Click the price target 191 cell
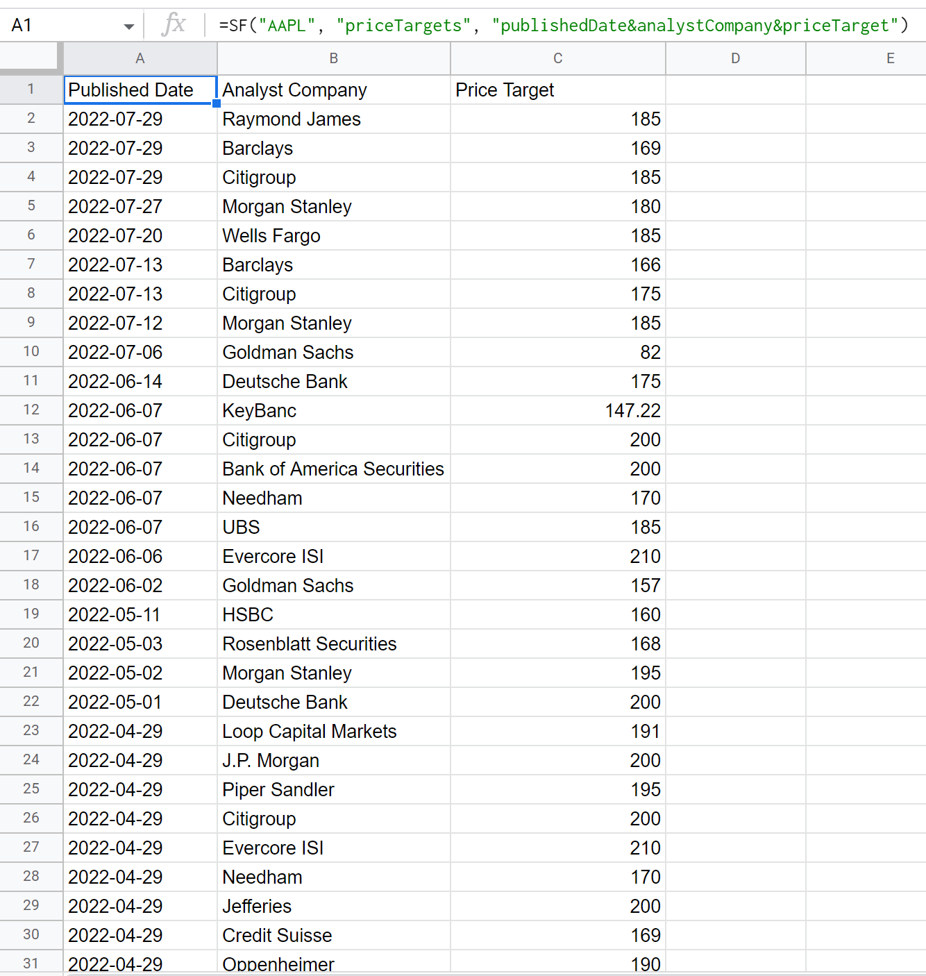 pos(558,731)
